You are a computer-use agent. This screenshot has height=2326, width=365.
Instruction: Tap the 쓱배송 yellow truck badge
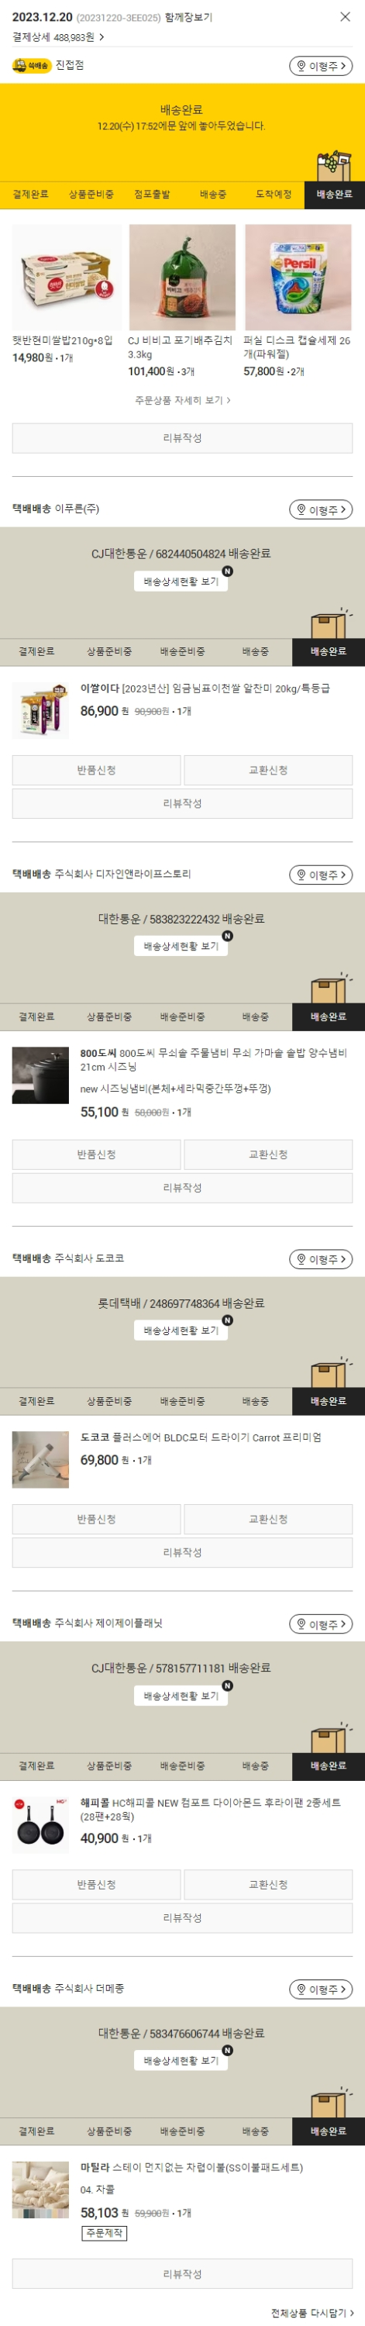point(31,66)
